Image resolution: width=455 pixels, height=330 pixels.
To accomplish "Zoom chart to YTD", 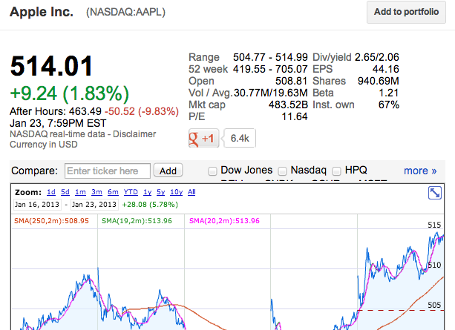I will tap(132, 191).
